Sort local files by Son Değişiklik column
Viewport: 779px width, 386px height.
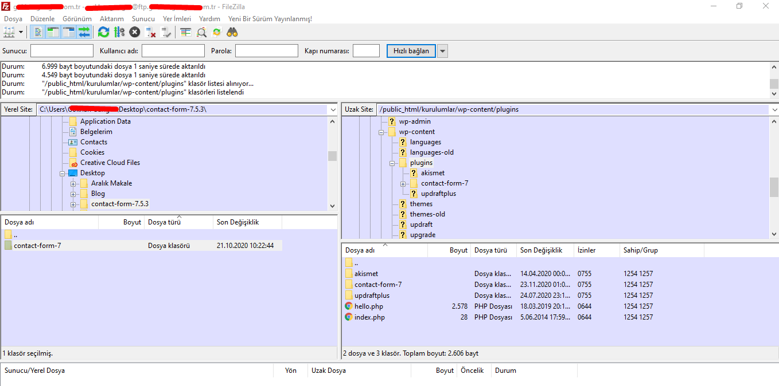point(247,222)
